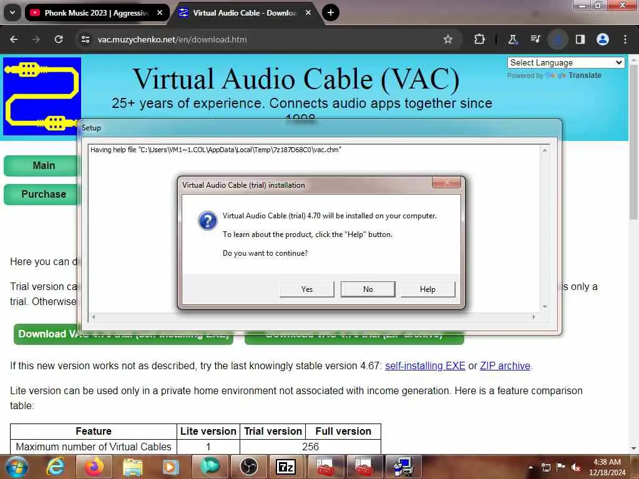Click the Translate link under language selector
The height and width of the screenshot is (479, 639).
(x=584, y=75)
